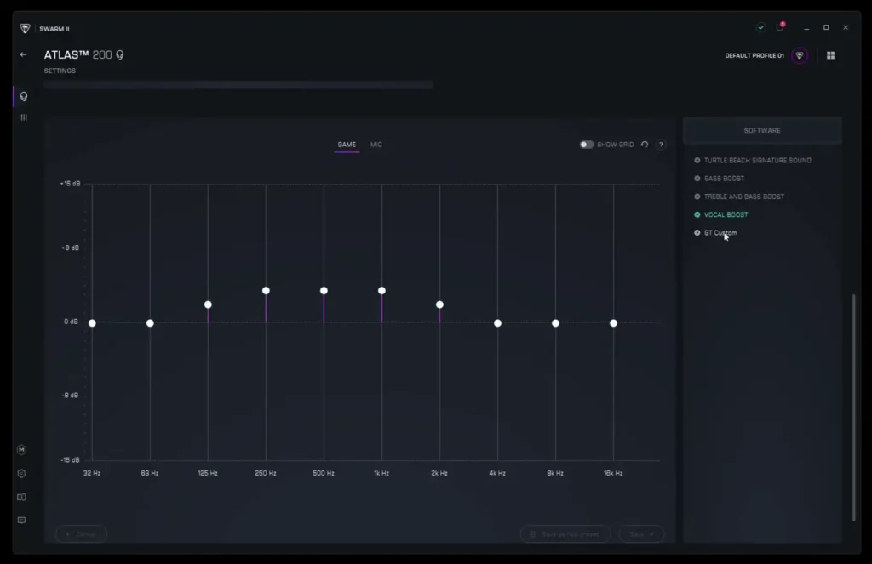Open the book guide icon in the sidebar
This screenshot has height=564, width=872.
tap(21, 498)
